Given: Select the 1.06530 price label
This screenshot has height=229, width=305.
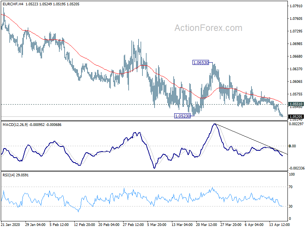Looking at the screenshot, I should point(201,63).
